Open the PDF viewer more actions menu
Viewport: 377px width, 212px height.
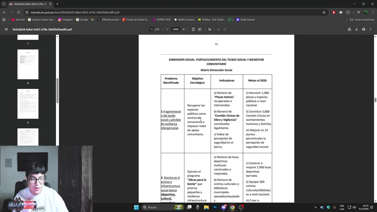[371, 29]
